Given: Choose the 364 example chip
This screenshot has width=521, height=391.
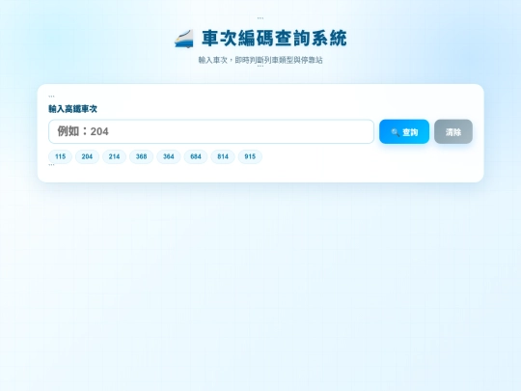Looking at the screenshot, I should pyautogui.click(x=169, y=156).
